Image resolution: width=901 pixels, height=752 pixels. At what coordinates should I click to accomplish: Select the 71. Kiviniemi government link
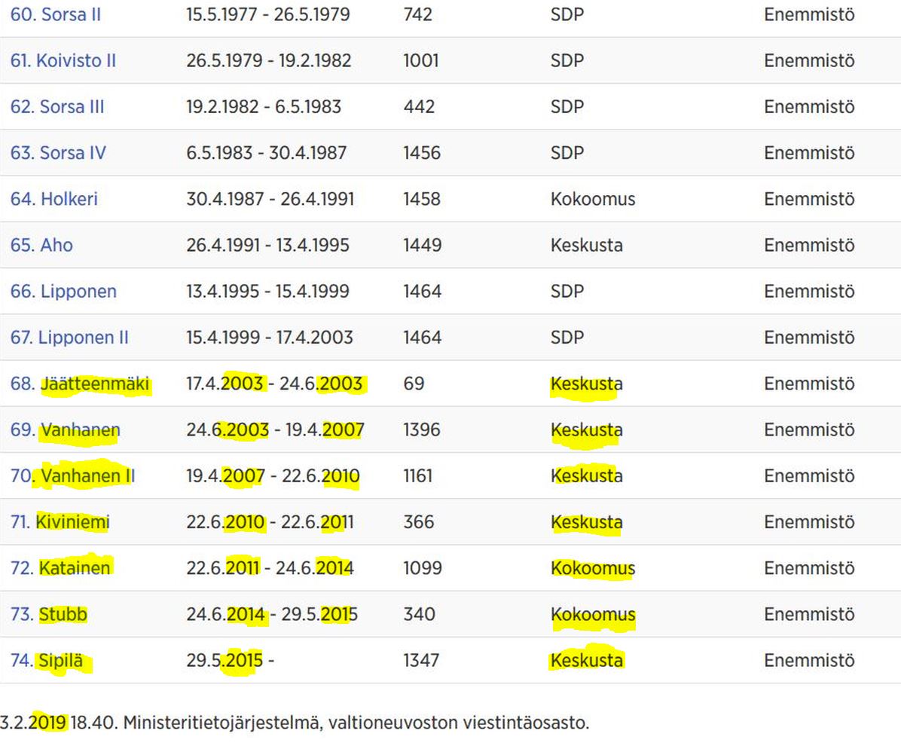click(60, 522)
